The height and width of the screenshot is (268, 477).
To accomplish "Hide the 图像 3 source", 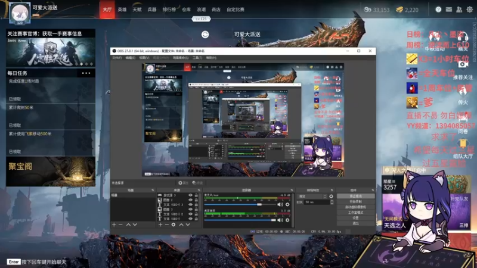I will click(x=190, y=210).
